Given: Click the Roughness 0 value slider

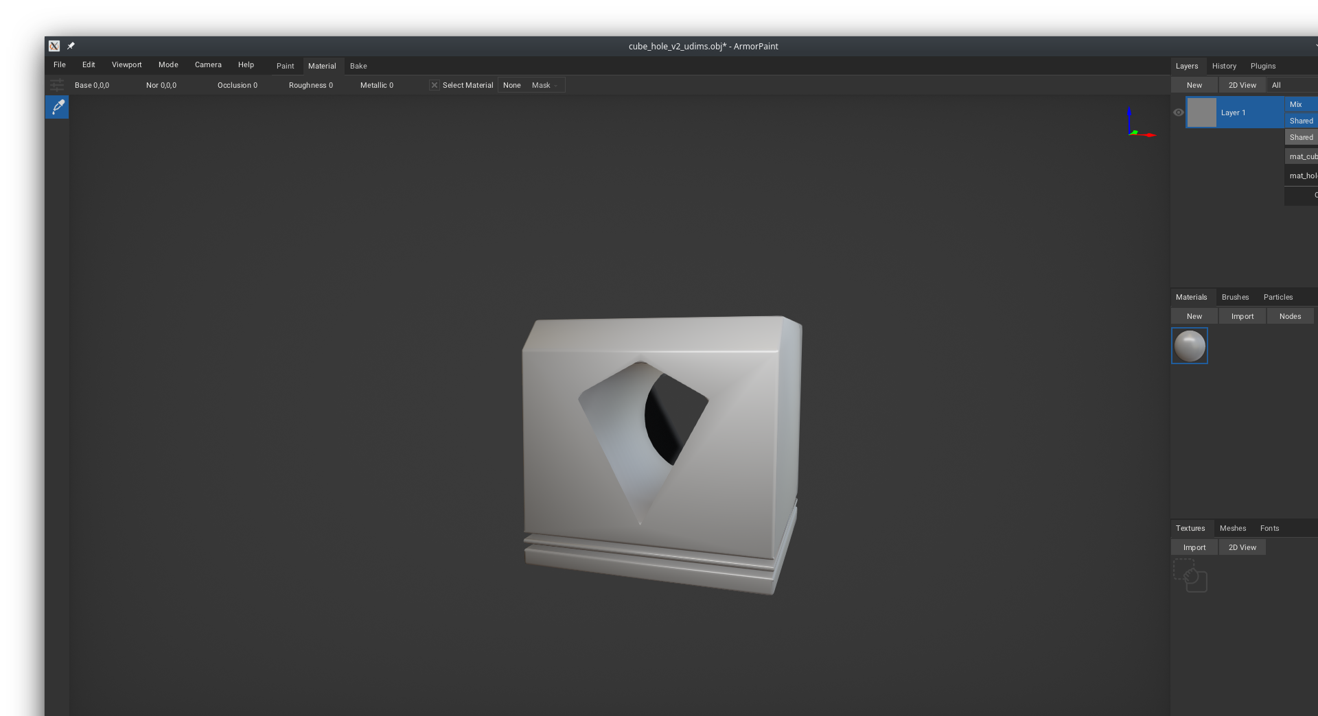Looking at the screenshot, I should point(310,85).
